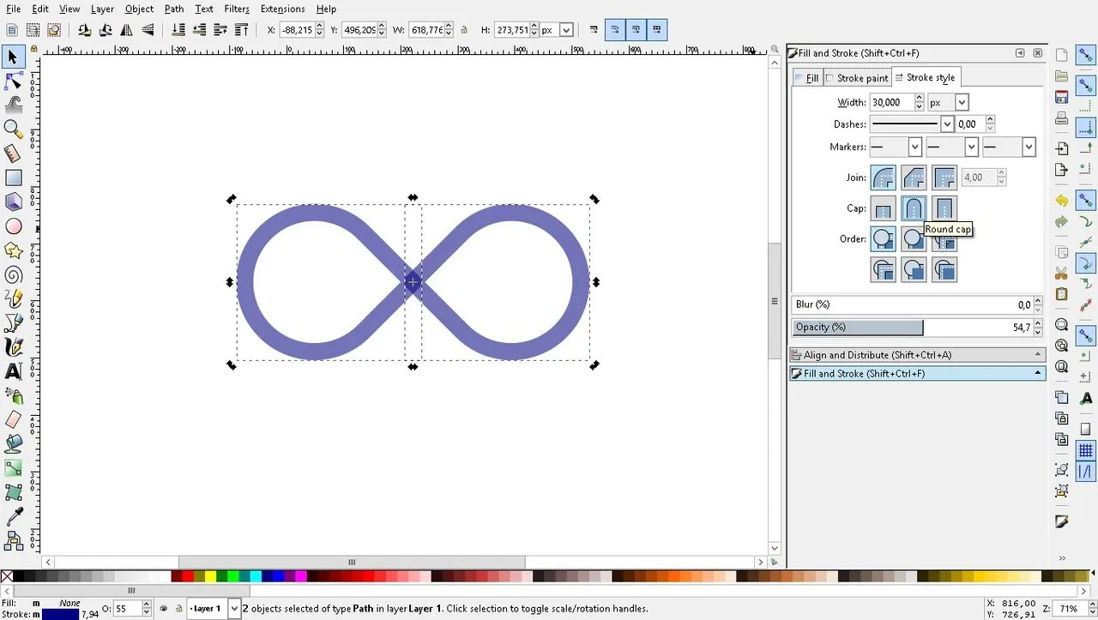Toggle the Layer 1 lock icon
Viewport: 1098px width, 620px height.
tap(178, 609)
